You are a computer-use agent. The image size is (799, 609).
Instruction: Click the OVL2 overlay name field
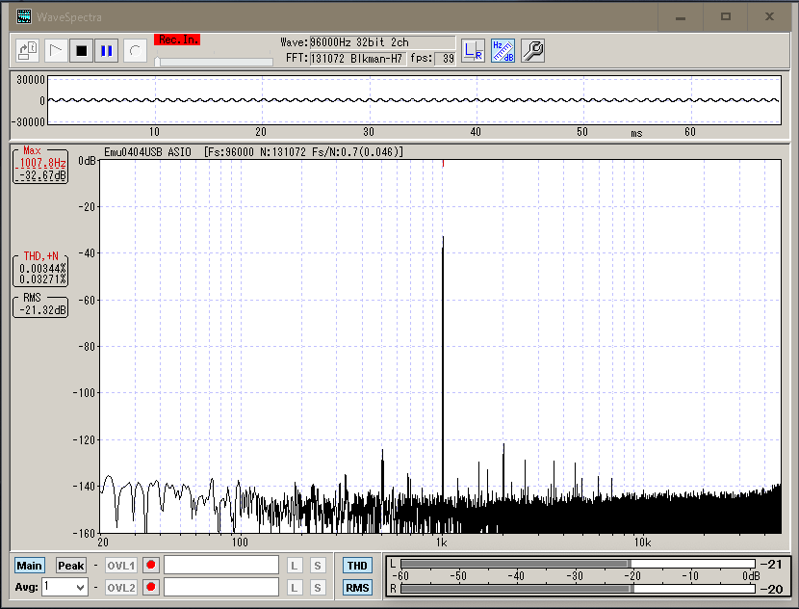pos(221,587)
